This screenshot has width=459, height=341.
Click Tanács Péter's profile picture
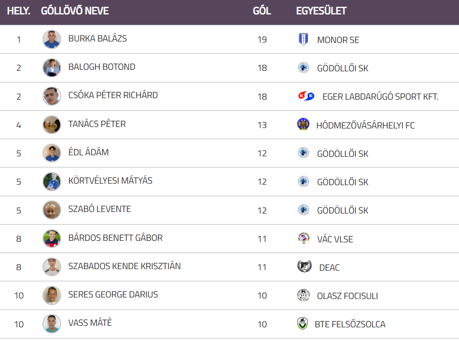[x=52, y=124]
